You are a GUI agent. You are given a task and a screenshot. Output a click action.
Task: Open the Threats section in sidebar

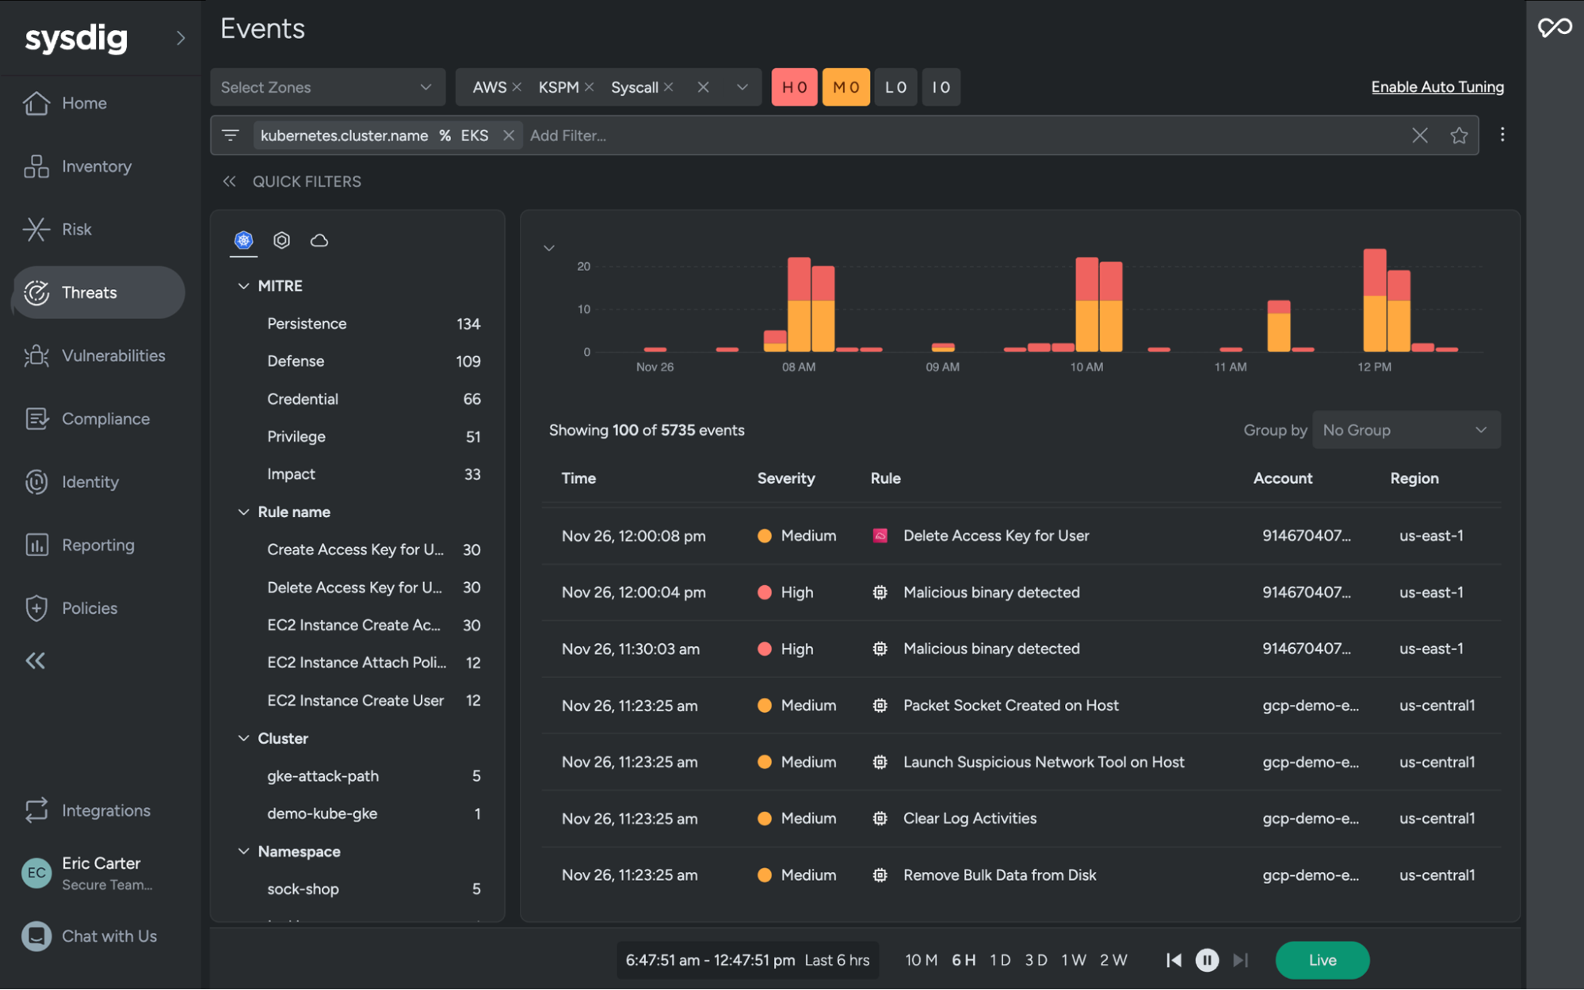(89, 292)
